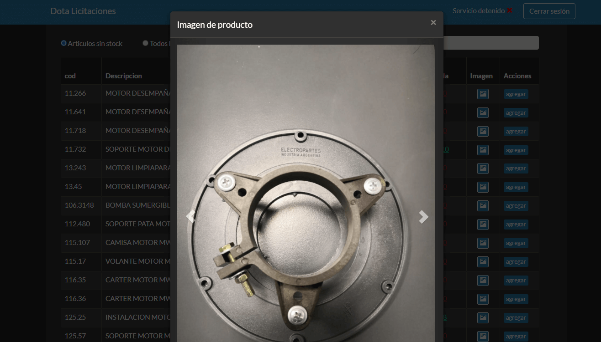Open Dota Licitaciones home link

pyautogui.click(x=83, y=11)
